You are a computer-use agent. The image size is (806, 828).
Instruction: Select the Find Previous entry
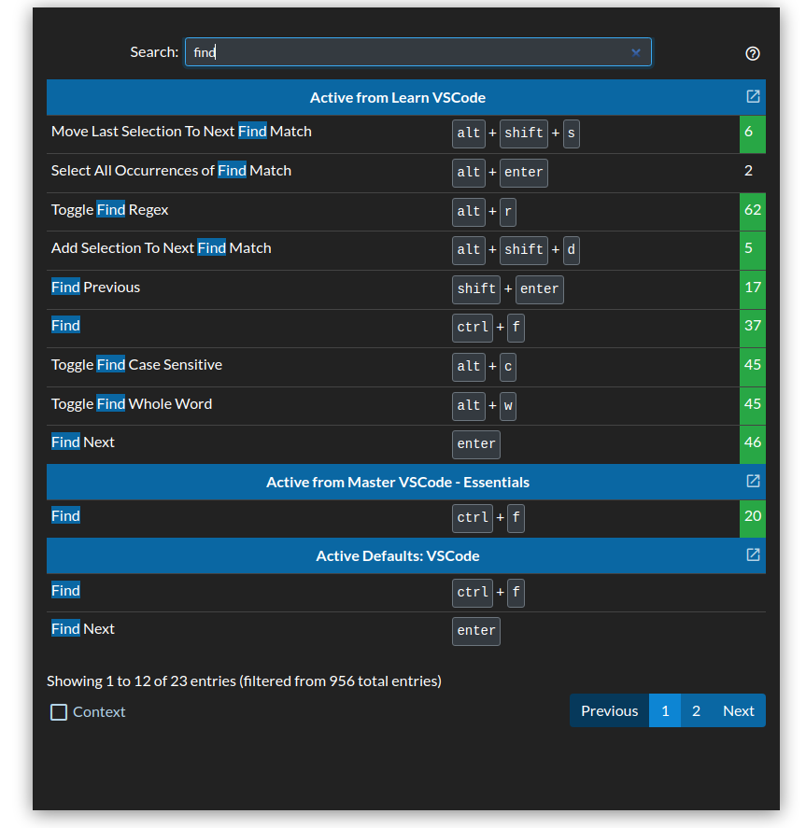click(405, 289)
